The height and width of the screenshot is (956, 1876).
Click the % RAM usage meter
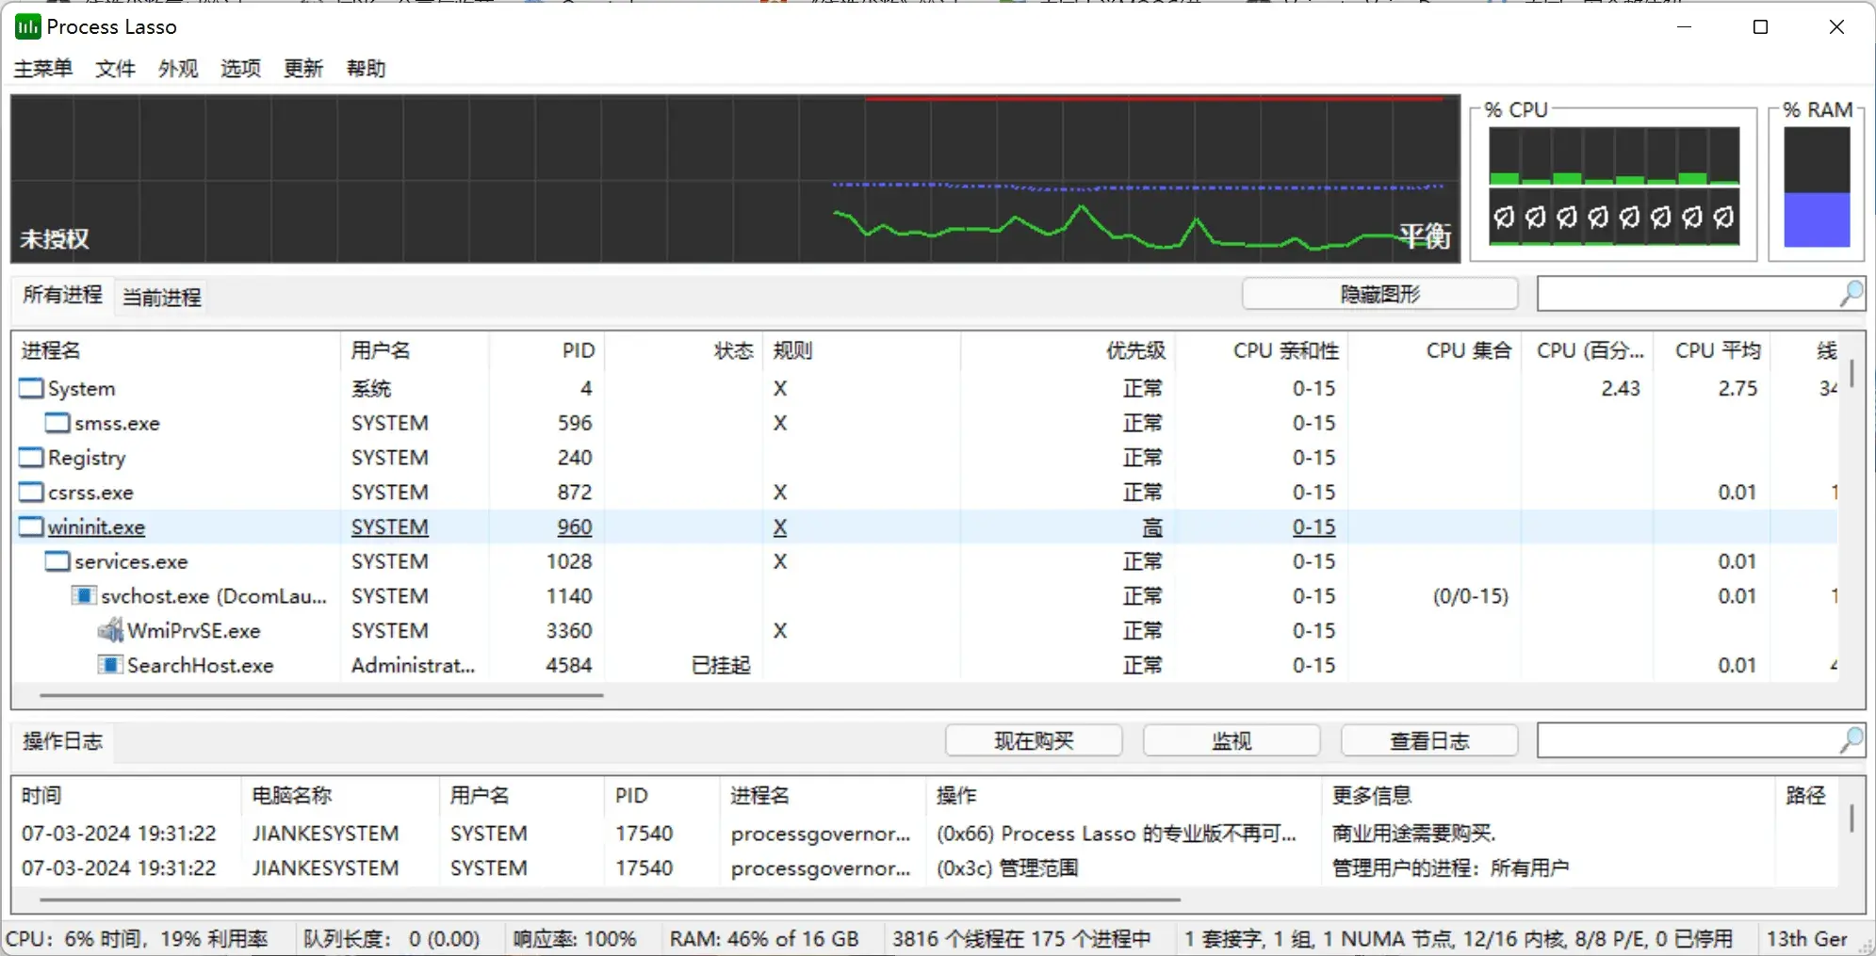coord(1817,186)
